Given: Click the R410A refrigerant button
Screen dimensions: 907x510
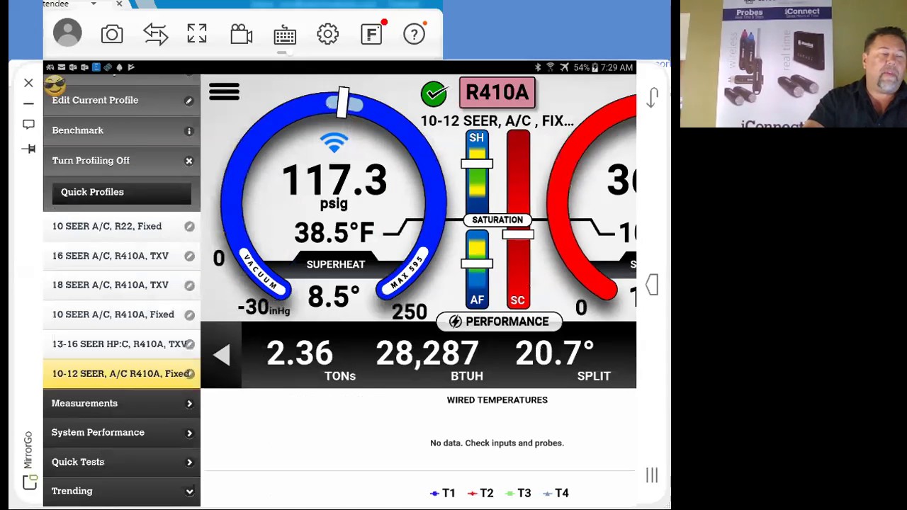Looking at the screenshot, I should tap(497, 93).
